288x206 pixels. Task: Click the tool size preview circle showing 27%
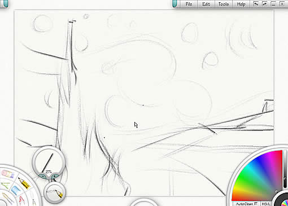pyautogui.click(x=49, y=161)
